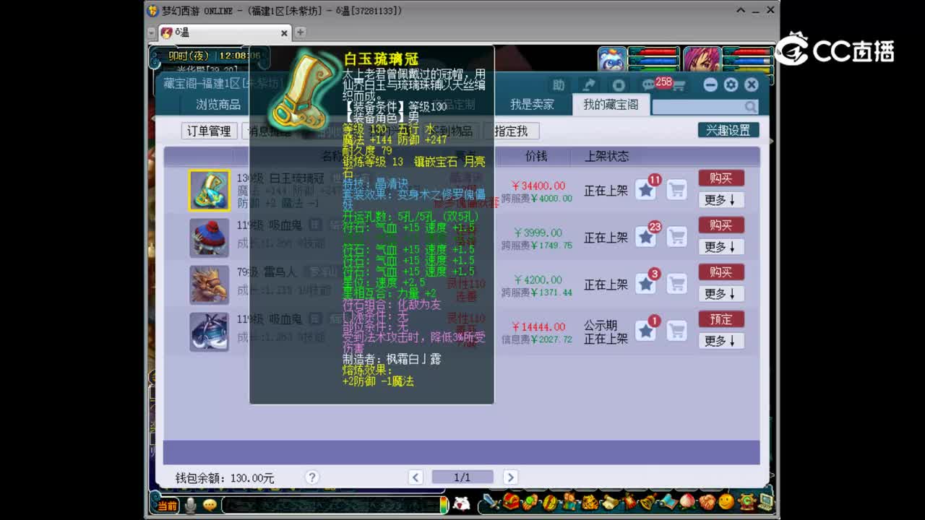Image resolution: width=925 pixels, height=520 pixels.
Task: Click the 助 helper icon in header
Action: (x=559, y=85)
